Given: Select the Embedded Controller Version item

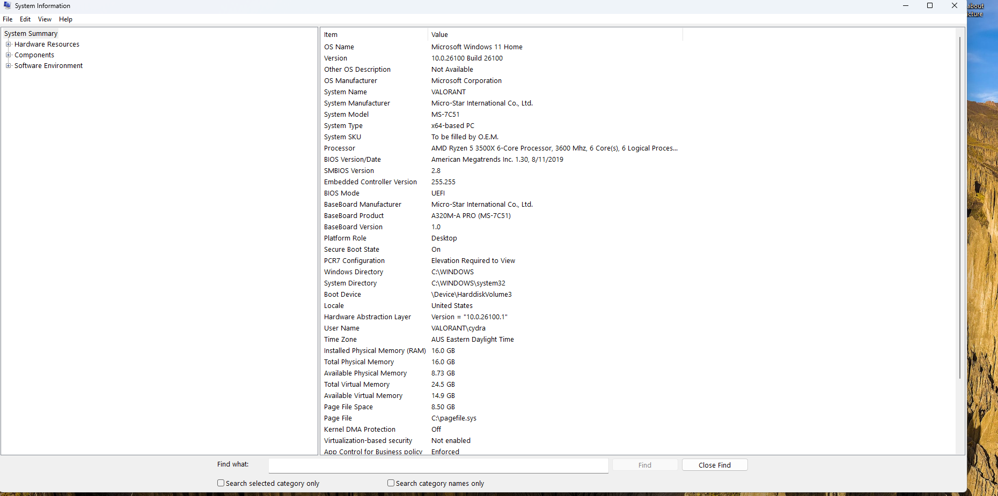Looking at the screenshot, I should coord(370,182).
